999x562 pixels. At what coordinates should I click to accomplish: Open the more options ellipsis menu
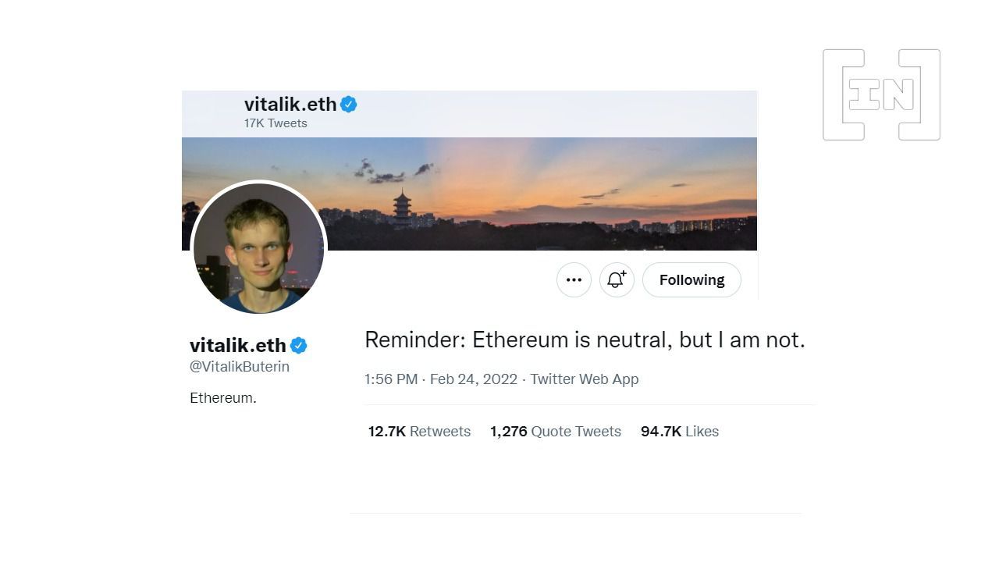[574, 279]
